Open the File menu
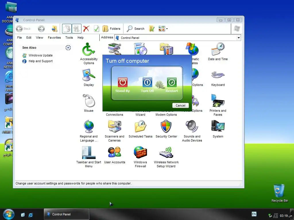 pos(20,38)
